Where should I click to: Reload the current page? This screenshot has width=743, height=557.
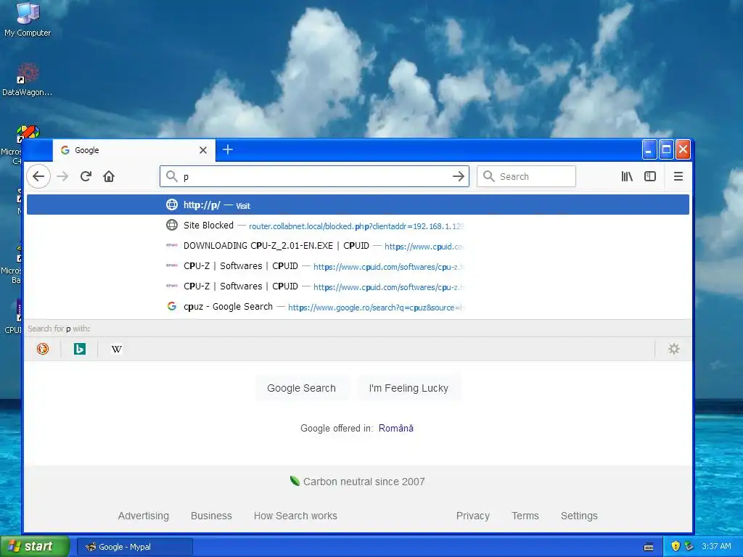click(86, 177)
